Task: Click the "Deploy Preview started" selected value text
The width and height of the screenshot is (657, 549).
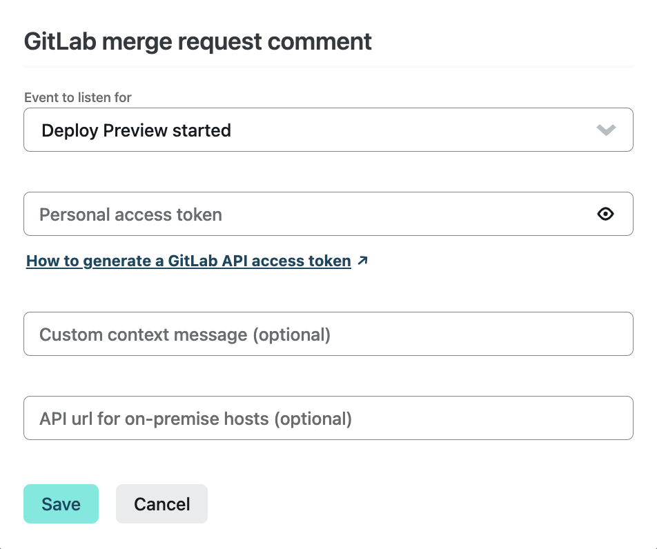Action: coord(136,130)
